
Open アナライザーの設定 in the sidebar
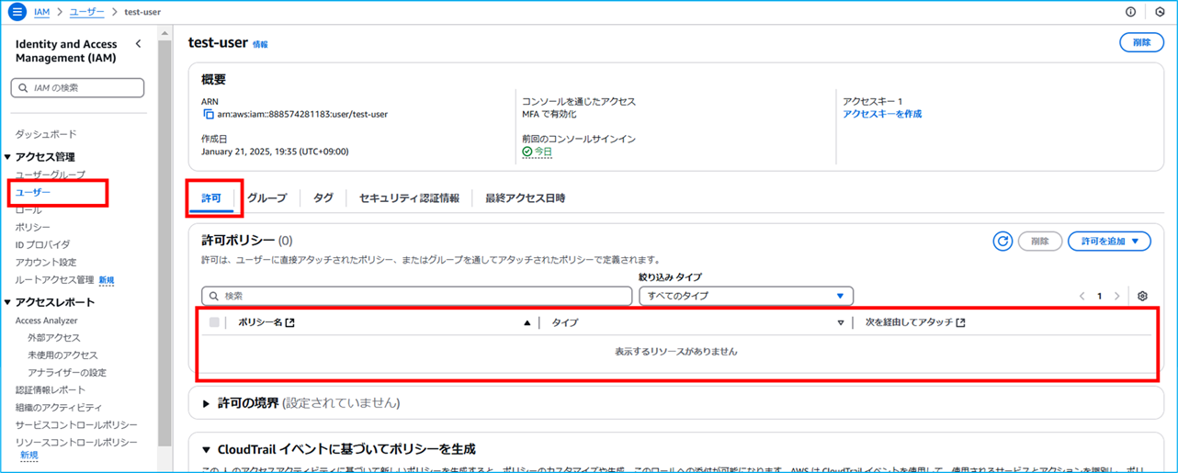click(x=67, y=373)
